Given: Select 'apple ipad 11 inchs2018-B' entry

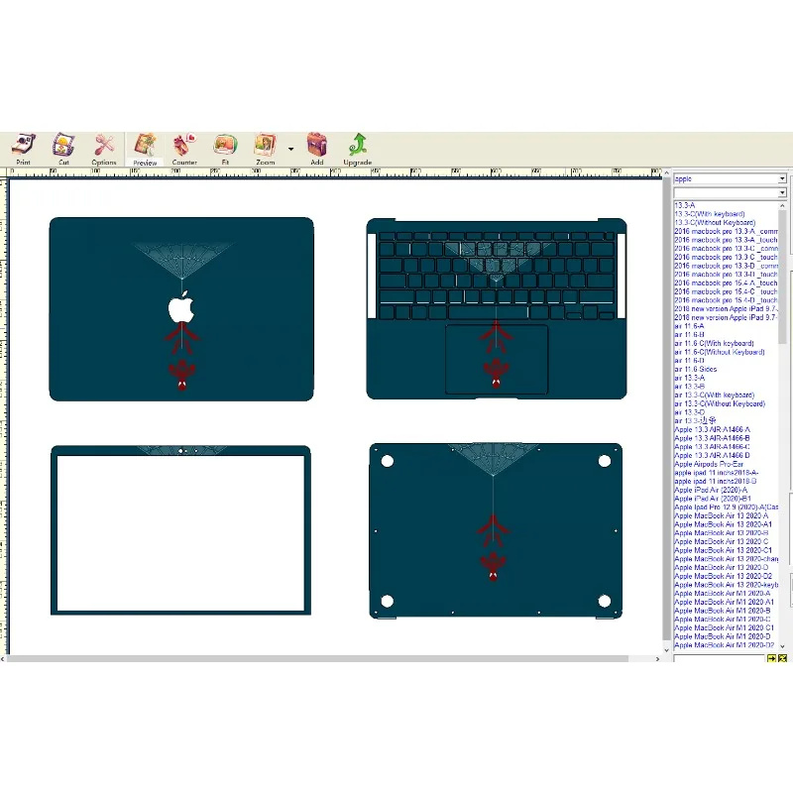Looking at the screenshot, I should pyautogui.click(x=715, y=481).
